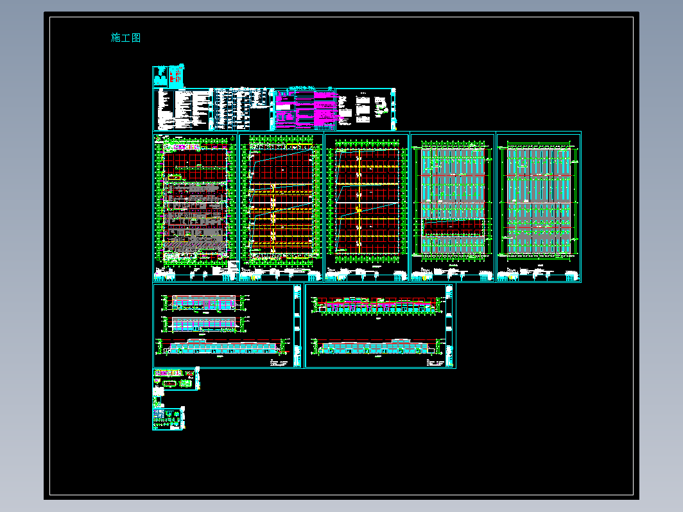Select the sheet with the green site diagram
This screenshot has height=512, width=683.
(x=366, y=109)
